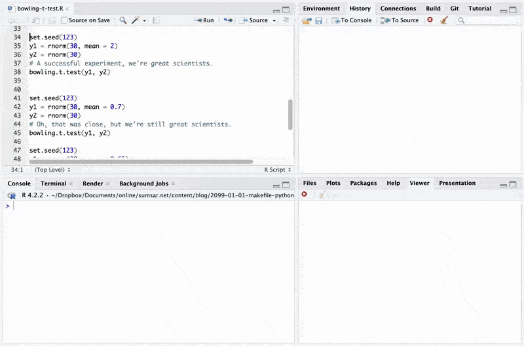Re-run the previous code region icon
Screen dimensions: 524x346
pos(228,20)
